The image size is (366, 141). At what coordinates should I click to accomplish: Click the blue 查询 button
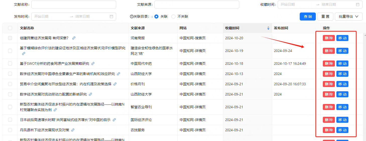[308, 16]
